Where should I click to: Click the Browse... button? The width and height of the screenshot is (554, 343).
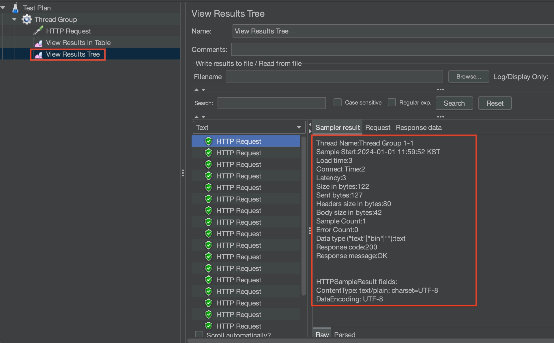point(468,77)
